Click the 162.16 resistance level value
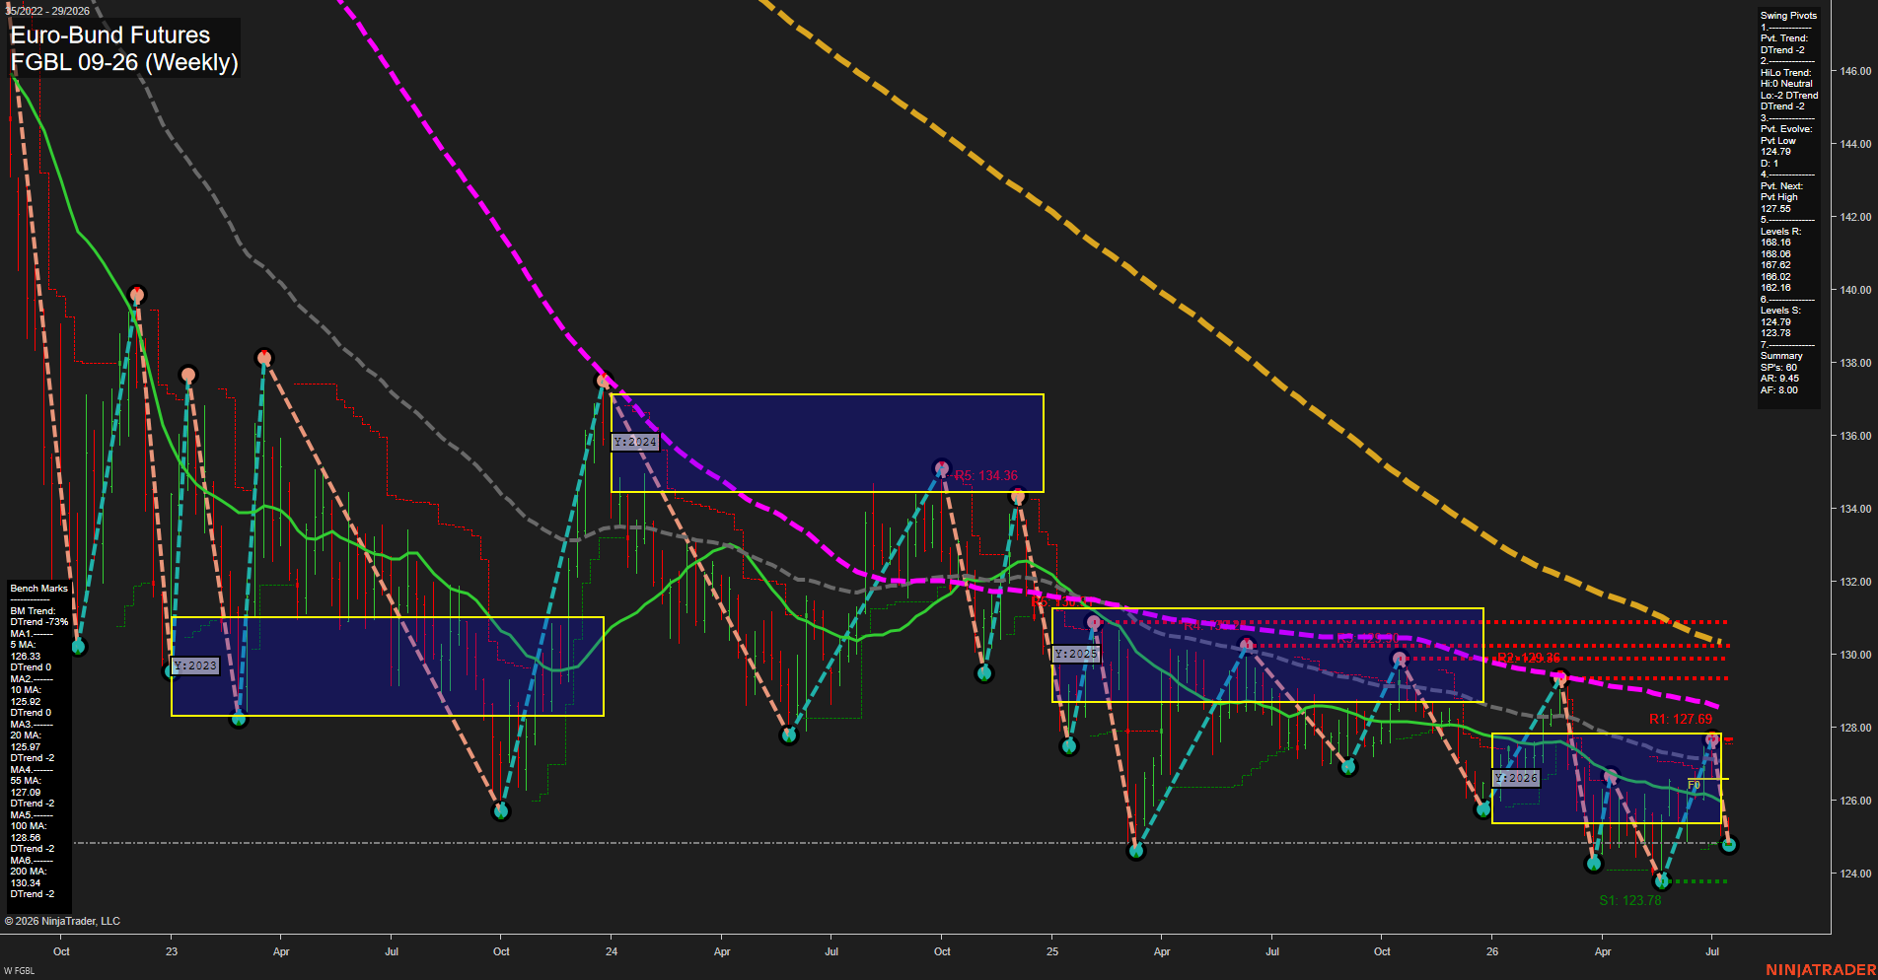 (1775, 288)
